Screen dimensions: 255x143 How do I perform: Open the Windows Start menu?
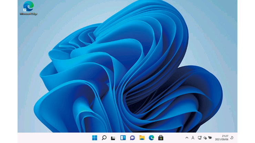tap(94, 138)
